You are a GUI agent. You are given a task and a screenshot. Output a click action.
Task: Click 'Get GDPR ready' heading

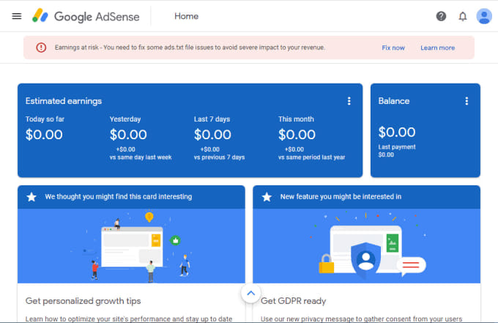point(293,301)
